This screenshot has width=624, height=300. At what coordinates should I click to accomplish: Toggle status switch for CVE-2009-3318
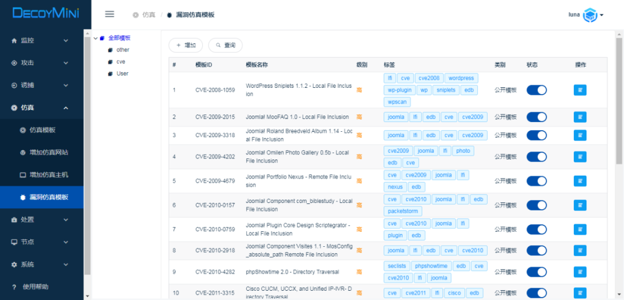pyautogui.click(x=536, y=135)
